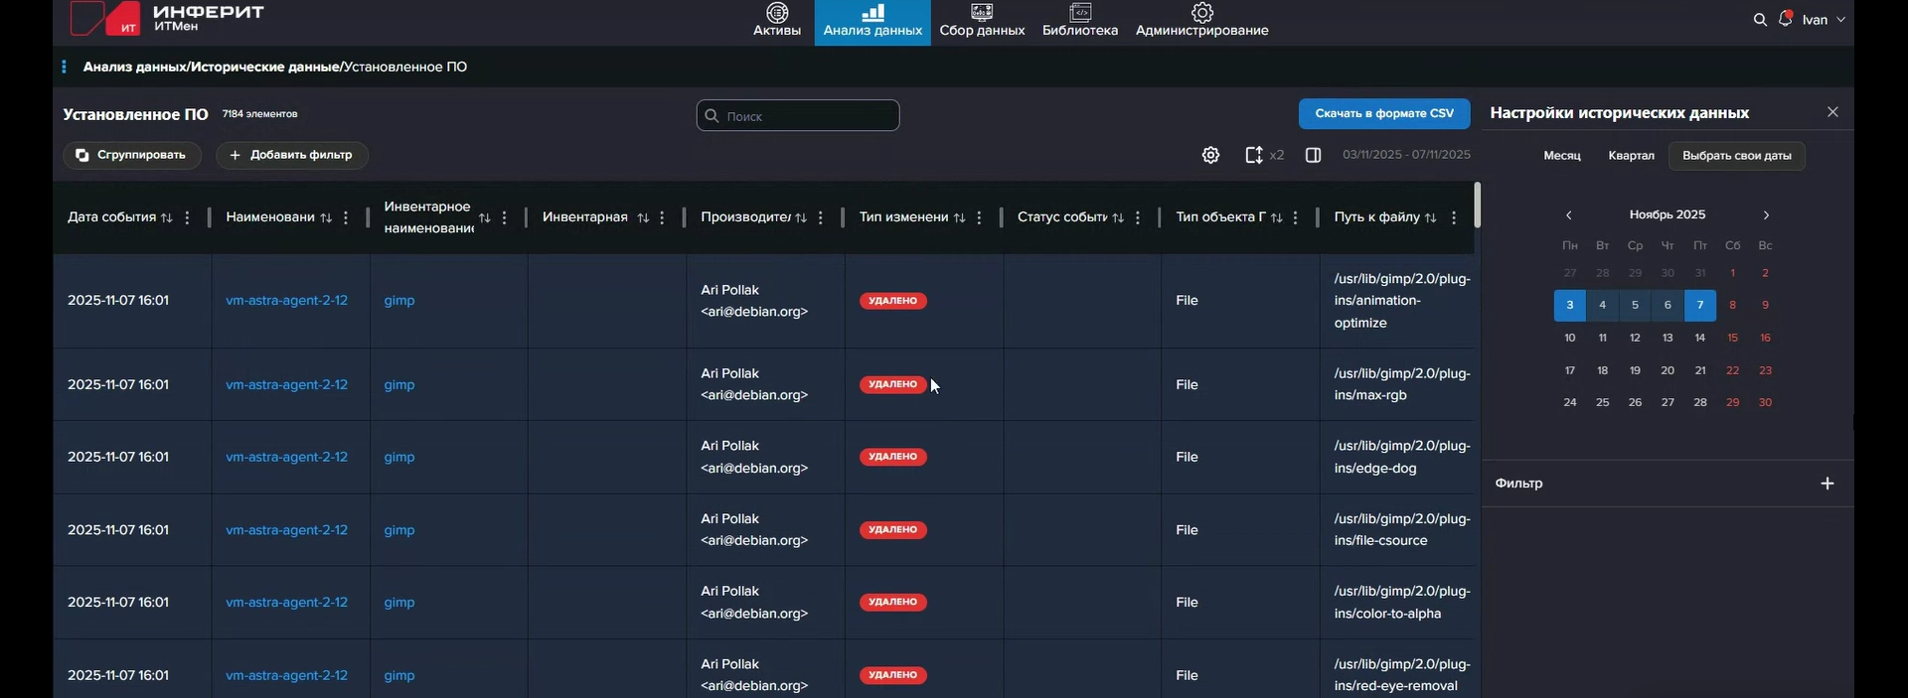Click Добавить фильтр button
Image resolution: width=1908 pixels, height=698 pixels.
click(291, 155)
